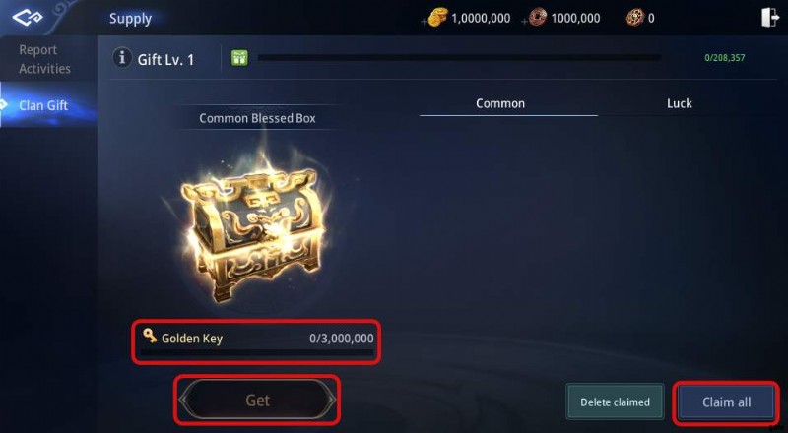Click the third currency token icon
The height and width of the screenshot is (433, 788).
tap(634, 18)
